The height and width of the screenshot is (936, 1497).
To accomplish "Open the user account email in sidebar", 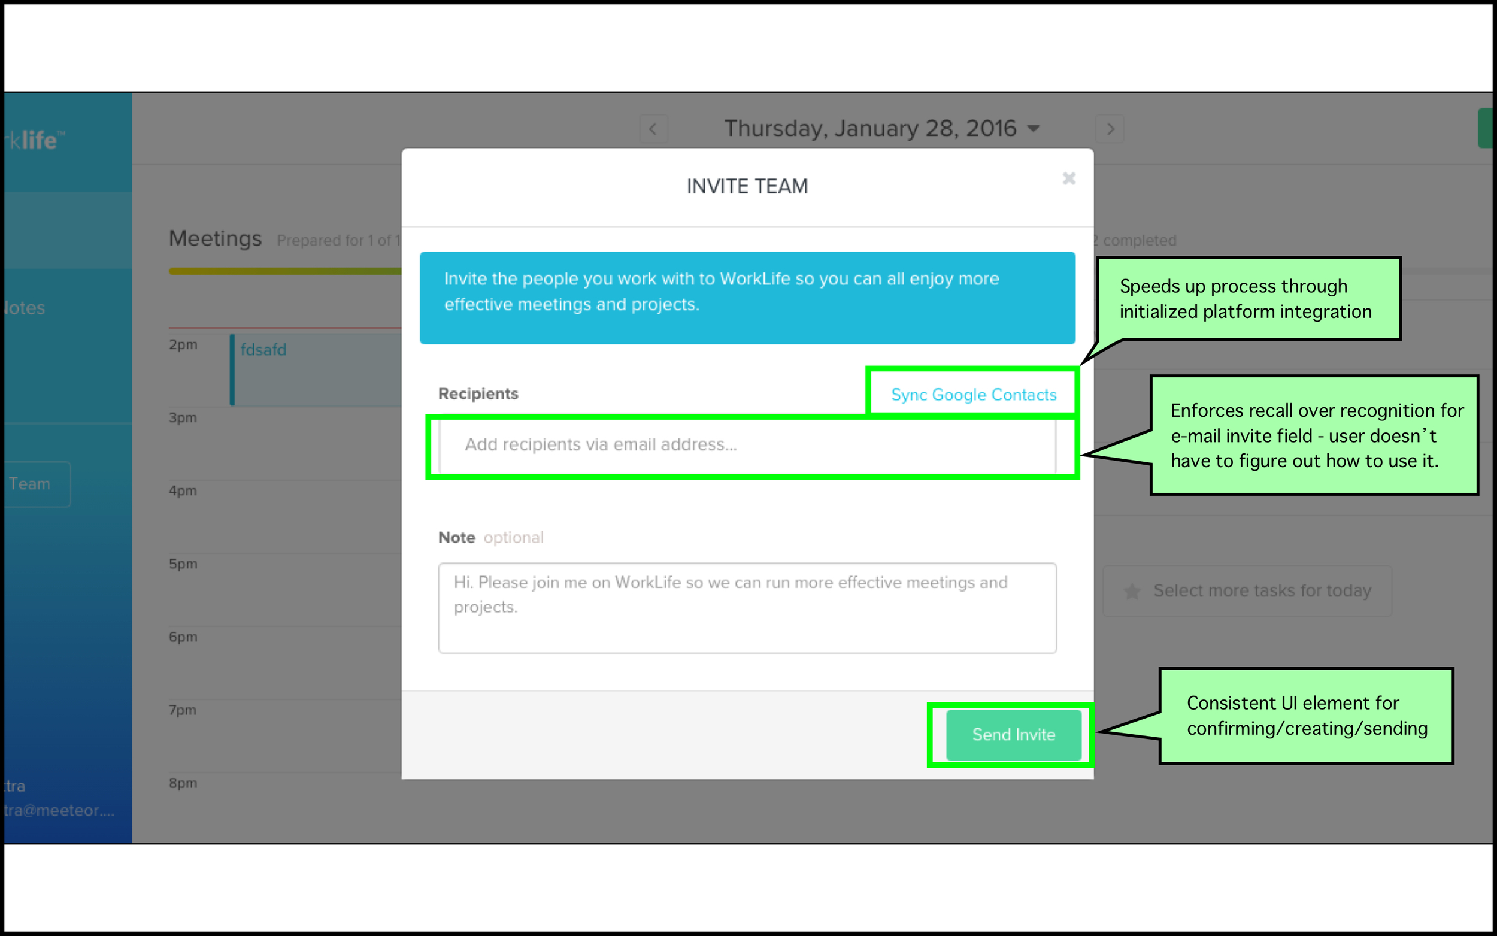I will coord(59,810).
